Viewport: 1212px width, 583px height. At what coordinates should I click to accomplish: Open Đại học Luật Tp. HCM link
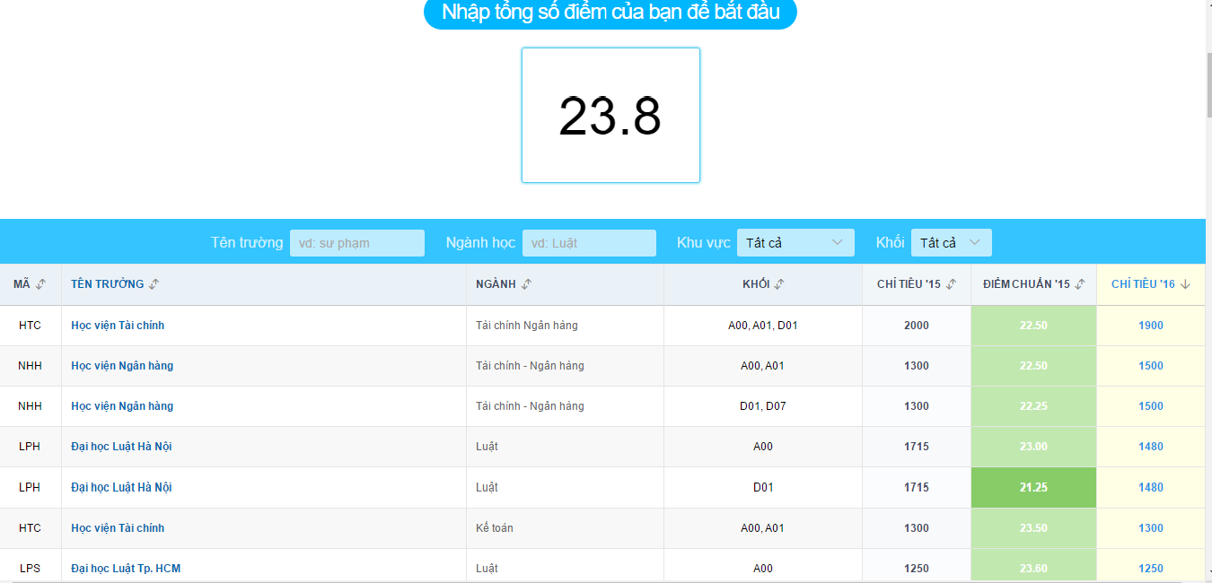(126, 569)
